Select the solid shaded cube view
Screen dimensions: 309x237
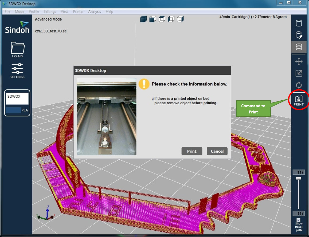143,19
